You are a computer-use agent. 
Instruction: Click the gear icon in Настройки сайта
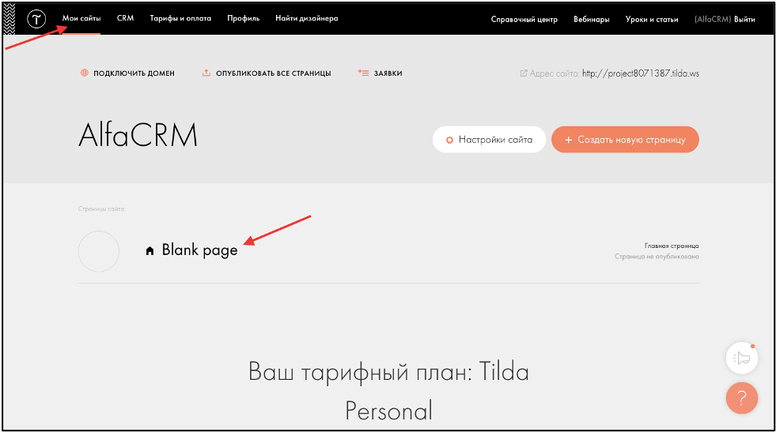tap(449, 140)
